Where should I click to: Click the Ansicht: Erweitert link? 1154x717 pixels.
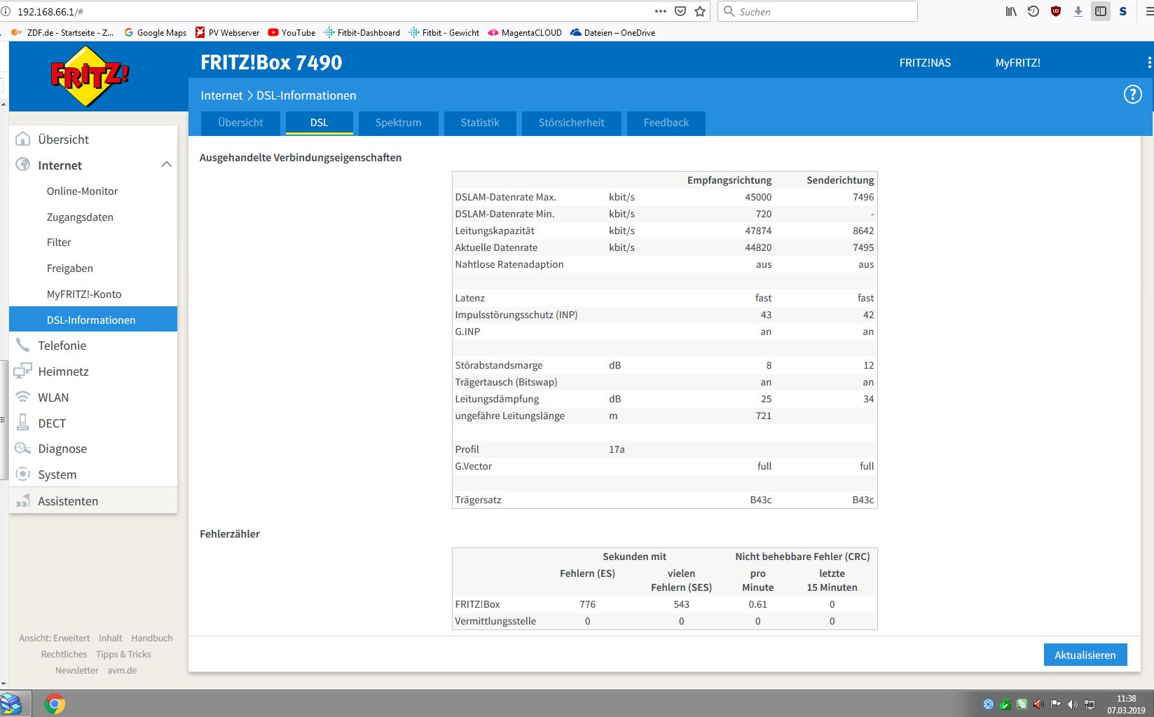(55, 639)
